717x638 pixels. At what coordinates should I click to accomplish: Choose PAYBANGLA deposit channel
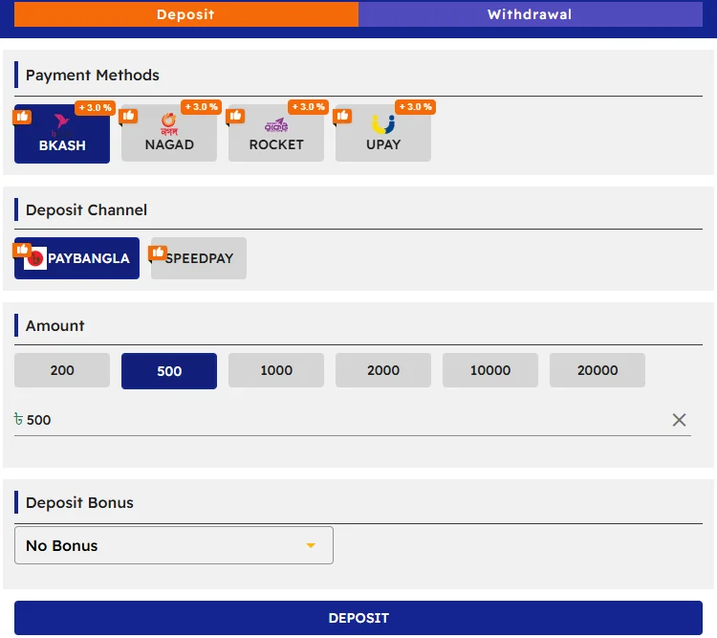pyautogui.click(x=76, y=258)
